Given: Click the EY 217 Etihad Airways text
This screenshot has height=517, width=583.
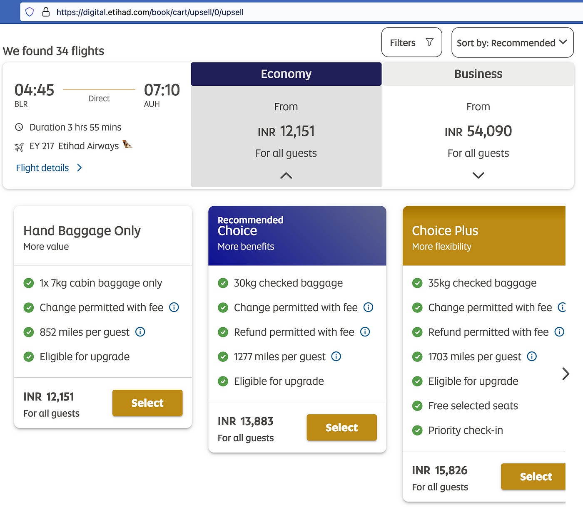Looking at the screenshot, I should point(74,146).
